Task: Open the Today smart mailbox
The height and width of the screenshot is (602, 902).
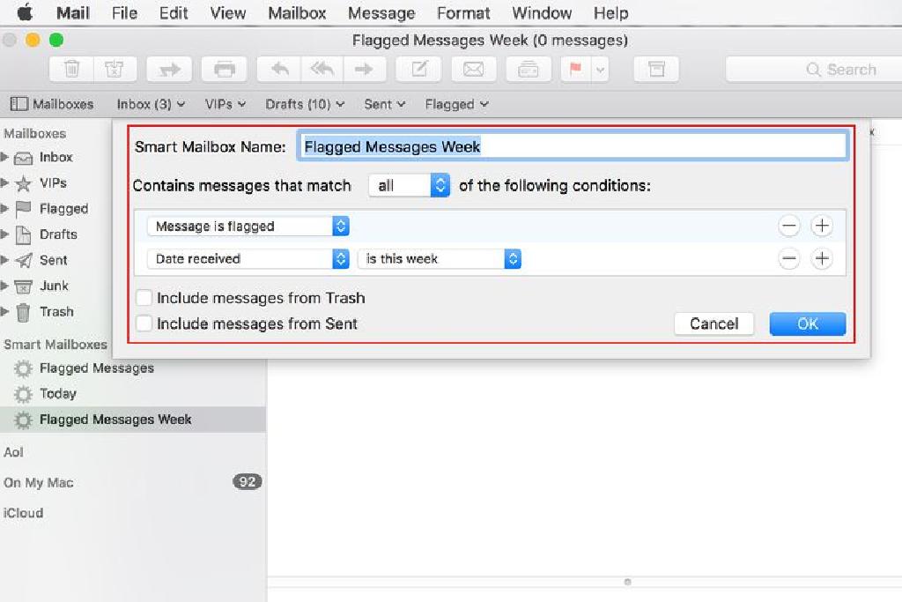Action: 57,394
